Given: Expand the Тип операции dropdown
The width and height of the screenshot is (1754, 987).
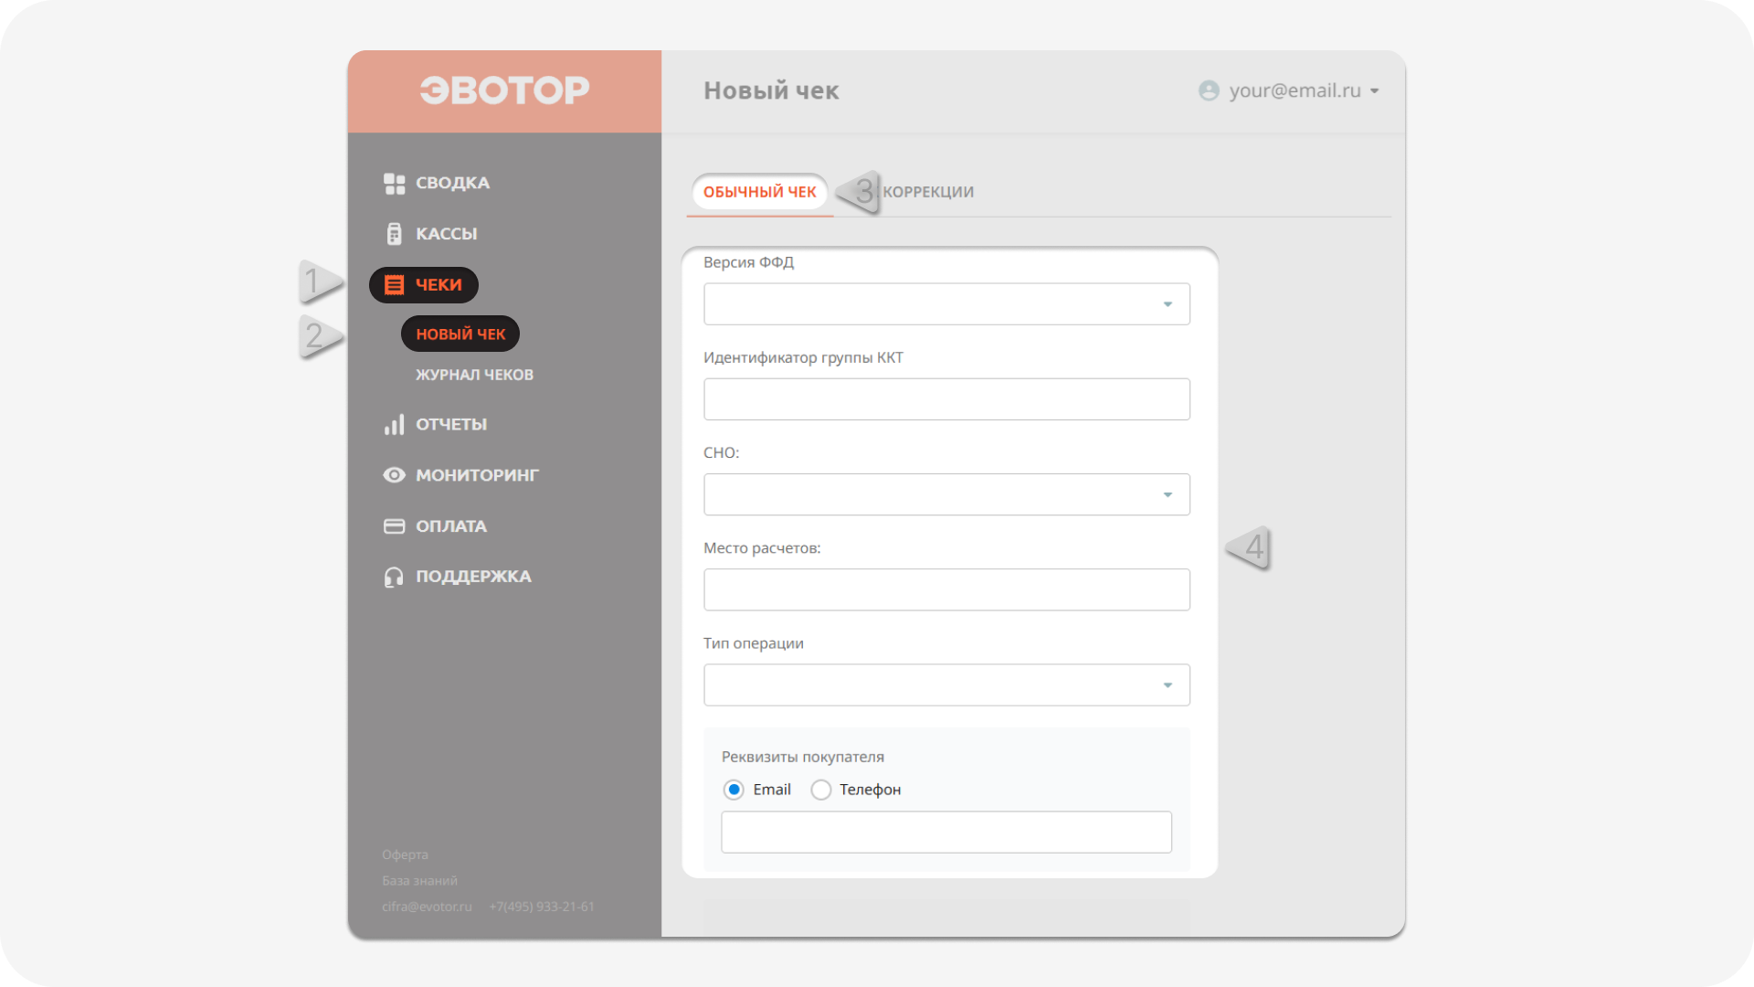Looking at the screenshot, I should tap(946, 685).
